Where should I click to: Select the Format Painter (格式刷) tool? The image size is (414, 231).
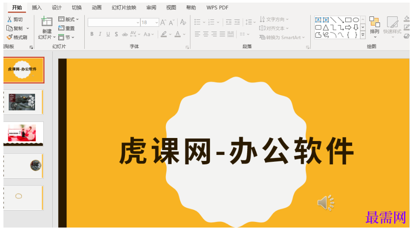coord(17,37)
